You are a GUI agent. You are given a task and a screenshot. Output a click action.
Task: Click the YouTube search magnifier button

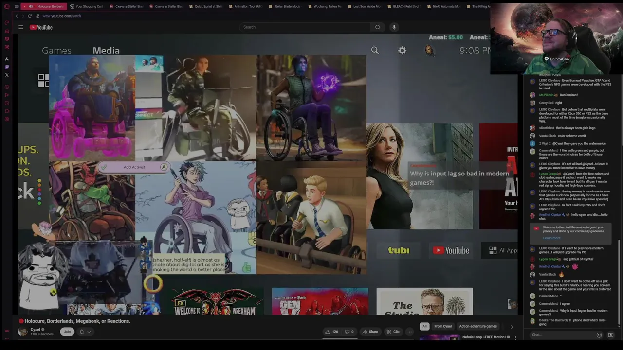coord(377,27)
